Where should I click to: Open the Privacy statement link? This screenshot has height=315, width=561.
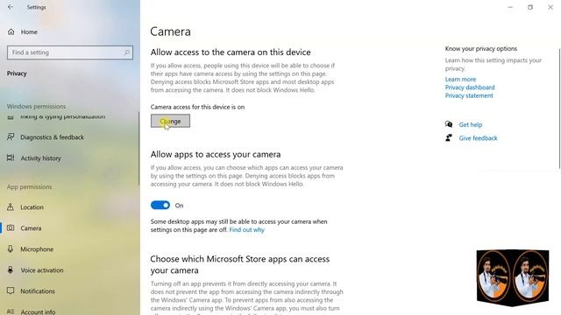tap(469, 95)
